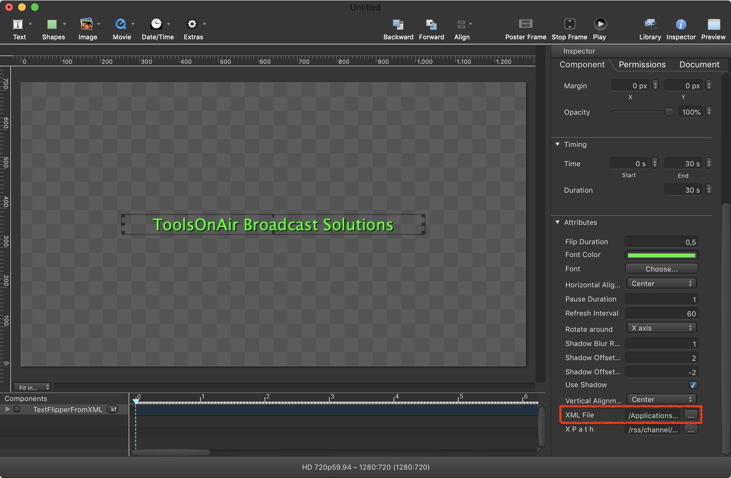
Task: Click the first Shadow Offset field
Action: (661, 358)
